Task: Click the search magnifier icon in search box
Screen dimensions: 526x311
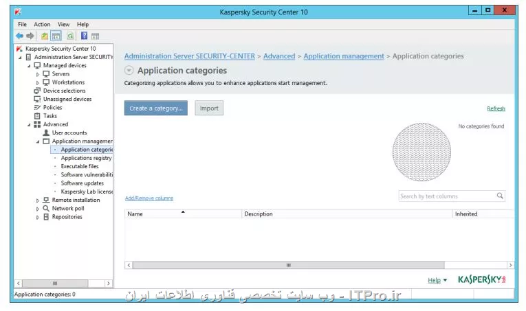Action: (x=500, y=196)
